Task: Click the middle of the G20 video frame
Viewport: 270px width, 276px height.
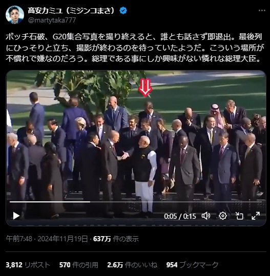Action: pos(136,148)
